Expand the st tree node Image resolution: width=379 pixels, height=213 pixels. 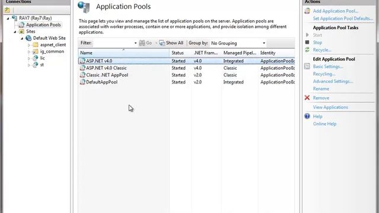pyautogui.click(x=29, y=65)
